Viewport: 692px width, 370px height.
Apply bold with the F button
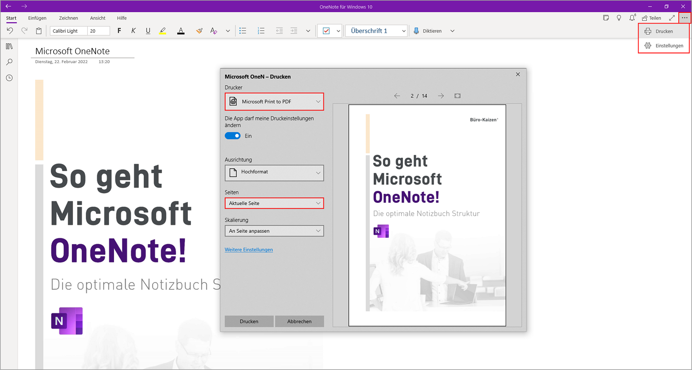pos(119,31)
